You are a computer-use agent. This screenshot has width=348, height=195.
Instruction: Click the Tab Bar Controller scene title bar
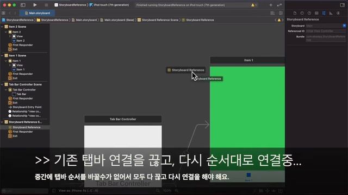click(x=123, y=119)
